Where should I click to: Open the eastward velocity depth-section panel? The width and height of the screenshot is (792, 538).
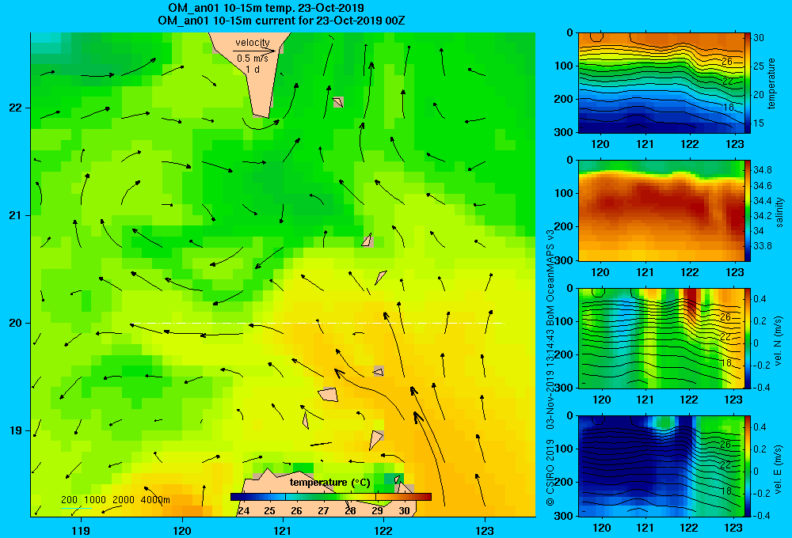coord(661,465)
